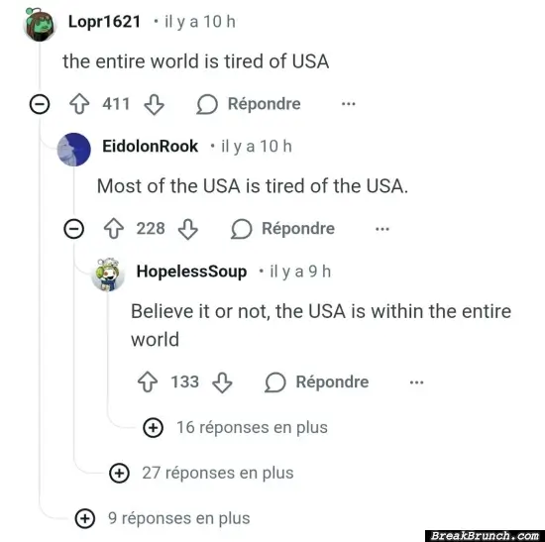
Task: Collapse the EidolonRook reply thread
Action: point(73,229)
